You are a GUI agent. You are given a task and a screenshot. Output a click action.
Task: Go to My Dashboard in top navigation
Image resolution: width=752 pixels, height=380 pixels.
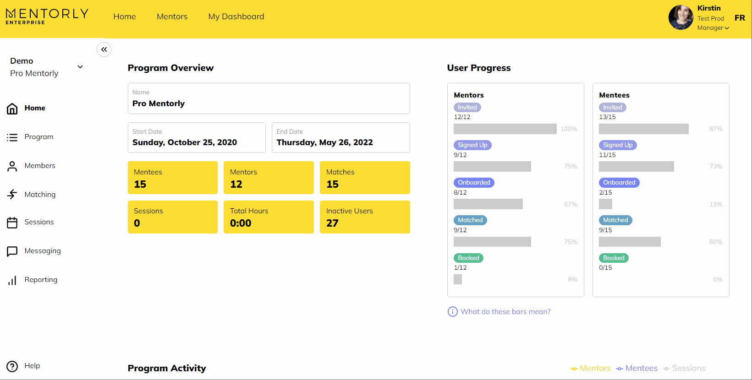[x=236, y=16]
